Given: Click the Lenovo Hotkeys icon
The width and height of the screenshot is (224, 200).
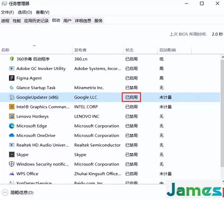Looking at the screenshot, I should (x=12, y=116).
